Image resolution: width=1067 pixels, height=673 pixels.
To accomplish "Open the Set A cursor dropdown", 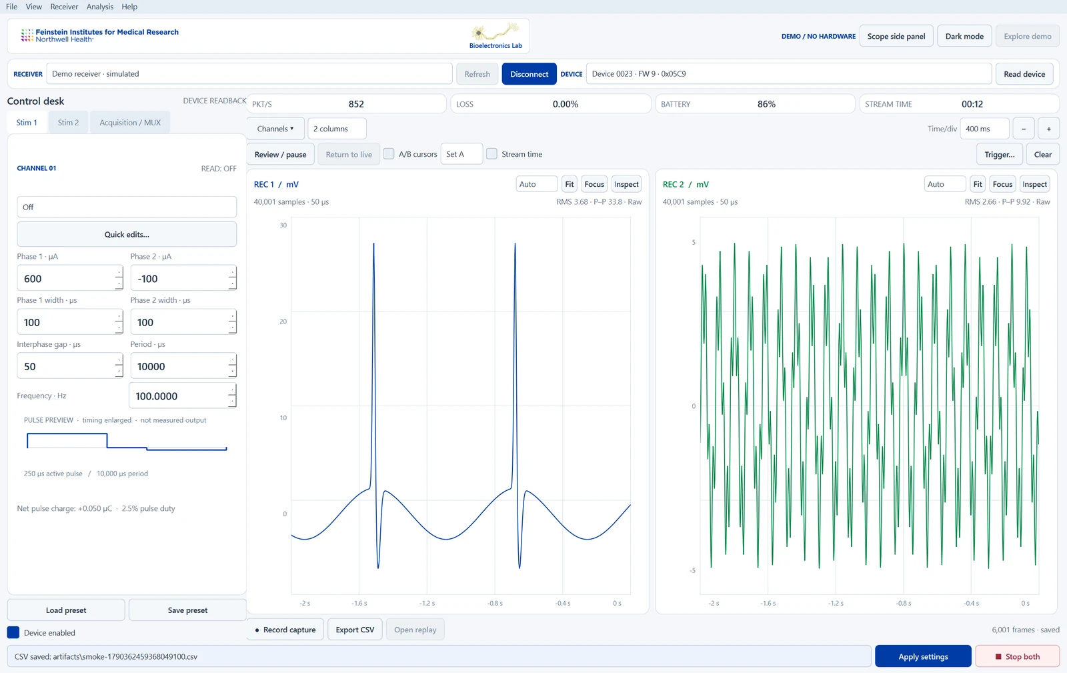I will [x=462, y=154].
